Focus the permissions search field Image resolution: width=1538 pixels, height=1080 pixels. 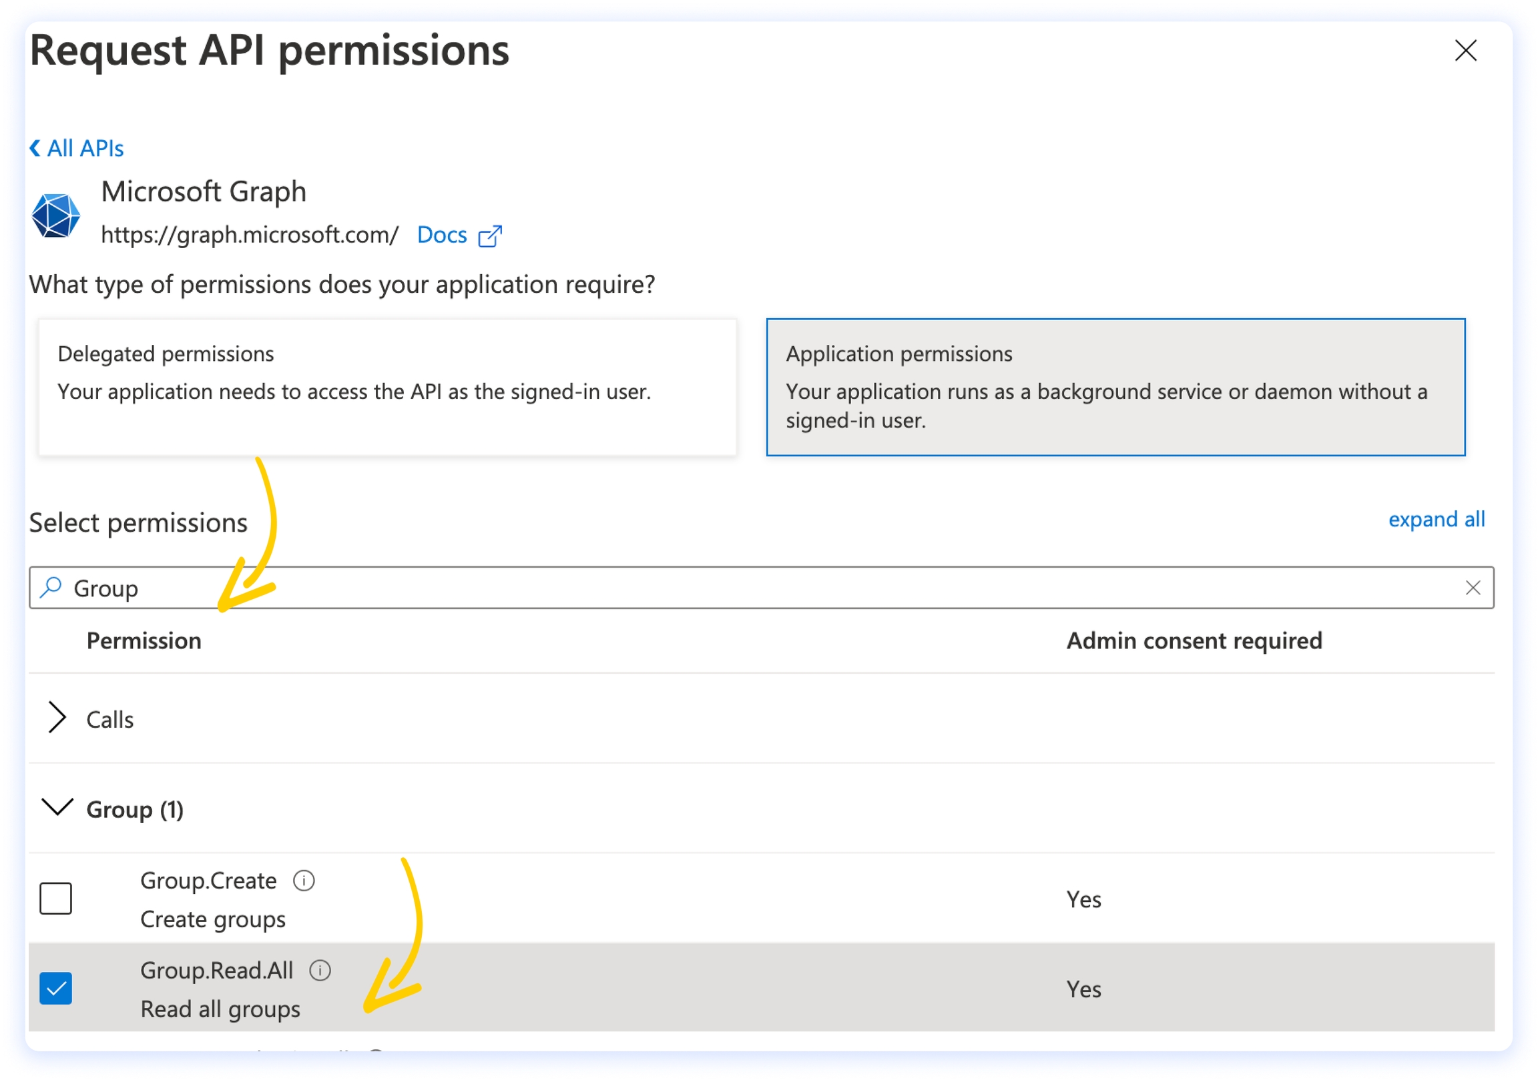coord(761,588)
